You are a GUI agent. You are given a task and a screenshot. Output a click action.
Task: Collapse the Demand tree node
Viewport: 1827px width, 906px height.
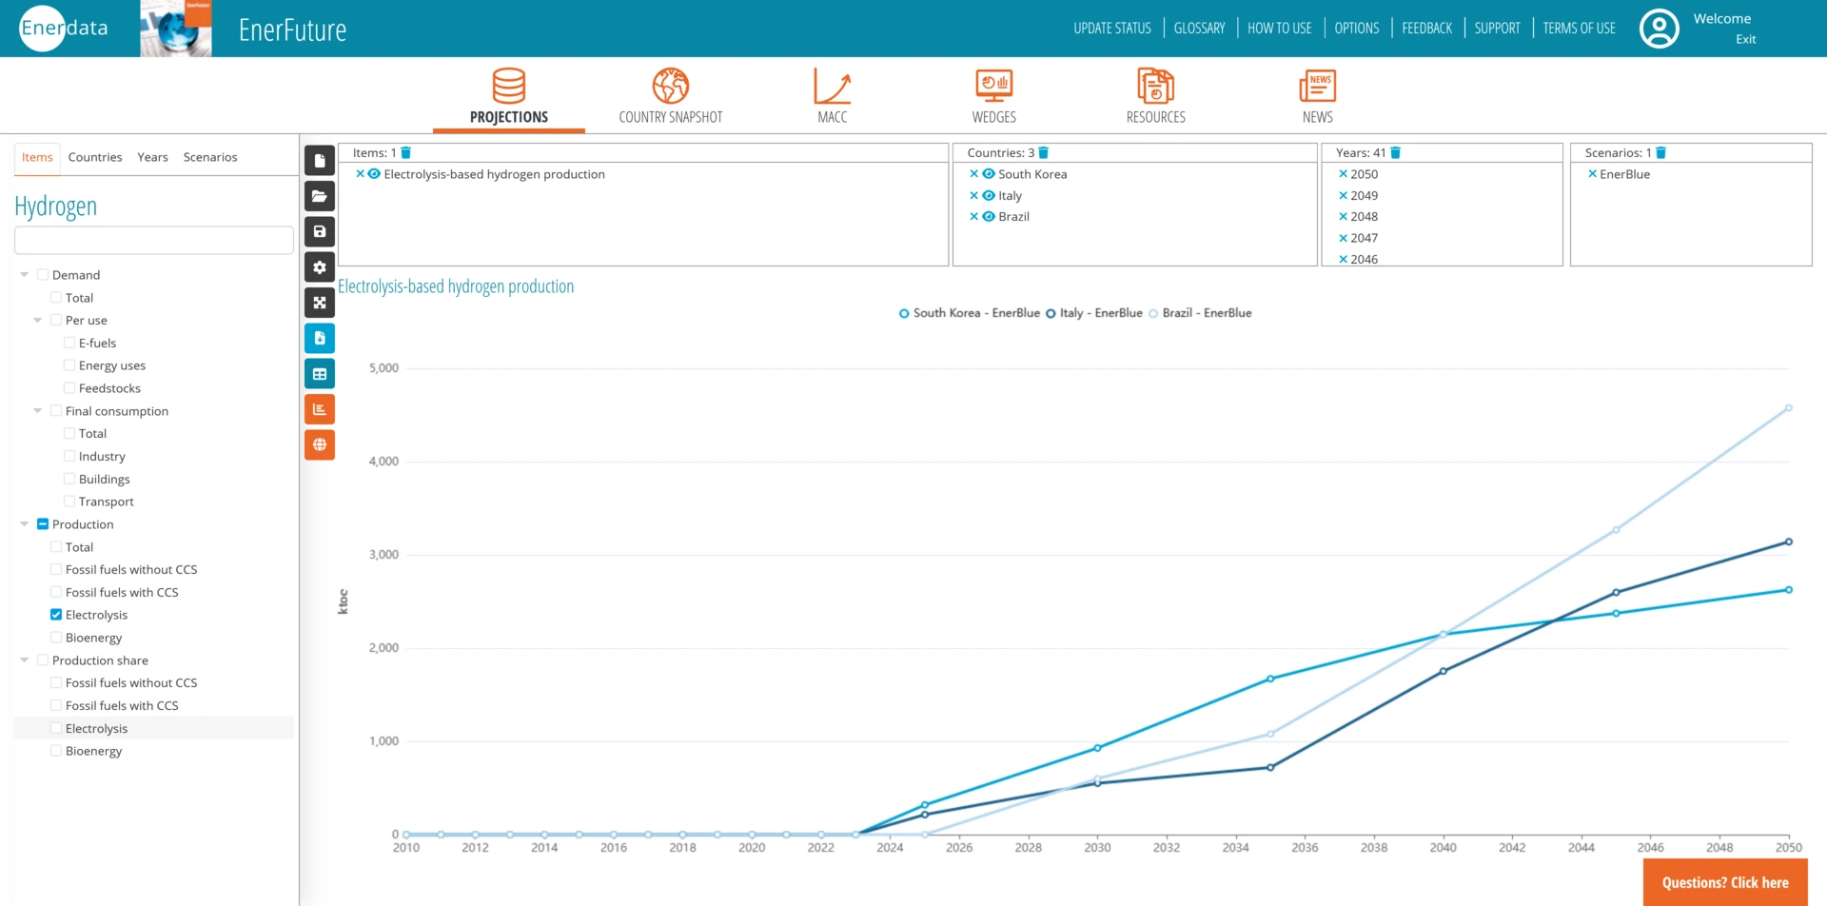[25, 275]
